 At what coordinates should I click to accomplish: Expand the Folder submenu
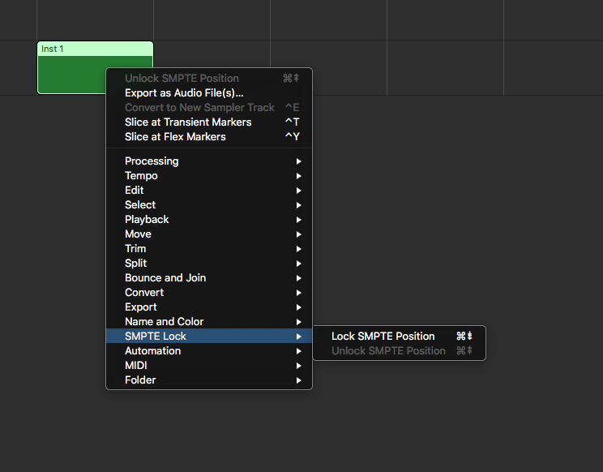(140, 380)
